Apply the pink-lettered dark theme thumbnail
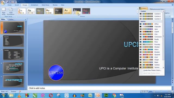Viewport: 174px width, 98px height. coord(86,11)
